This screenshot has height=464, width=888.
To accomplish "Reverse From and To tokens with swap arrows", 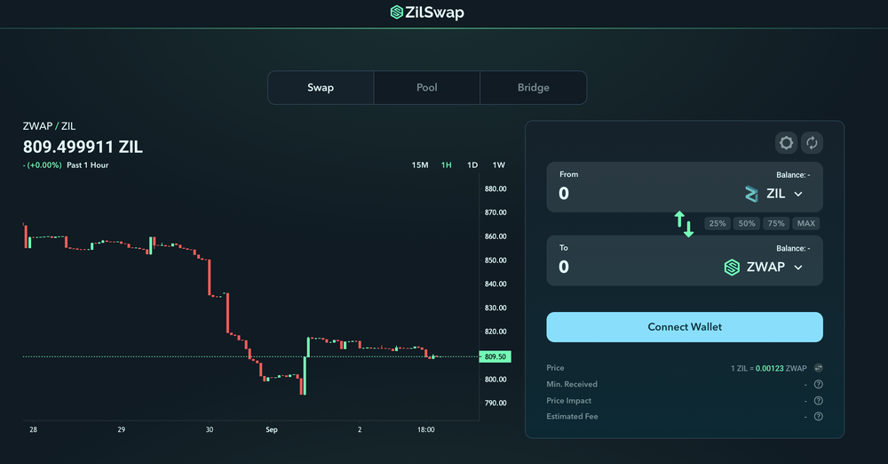I will pyautogui.click(x=684, y=224).
